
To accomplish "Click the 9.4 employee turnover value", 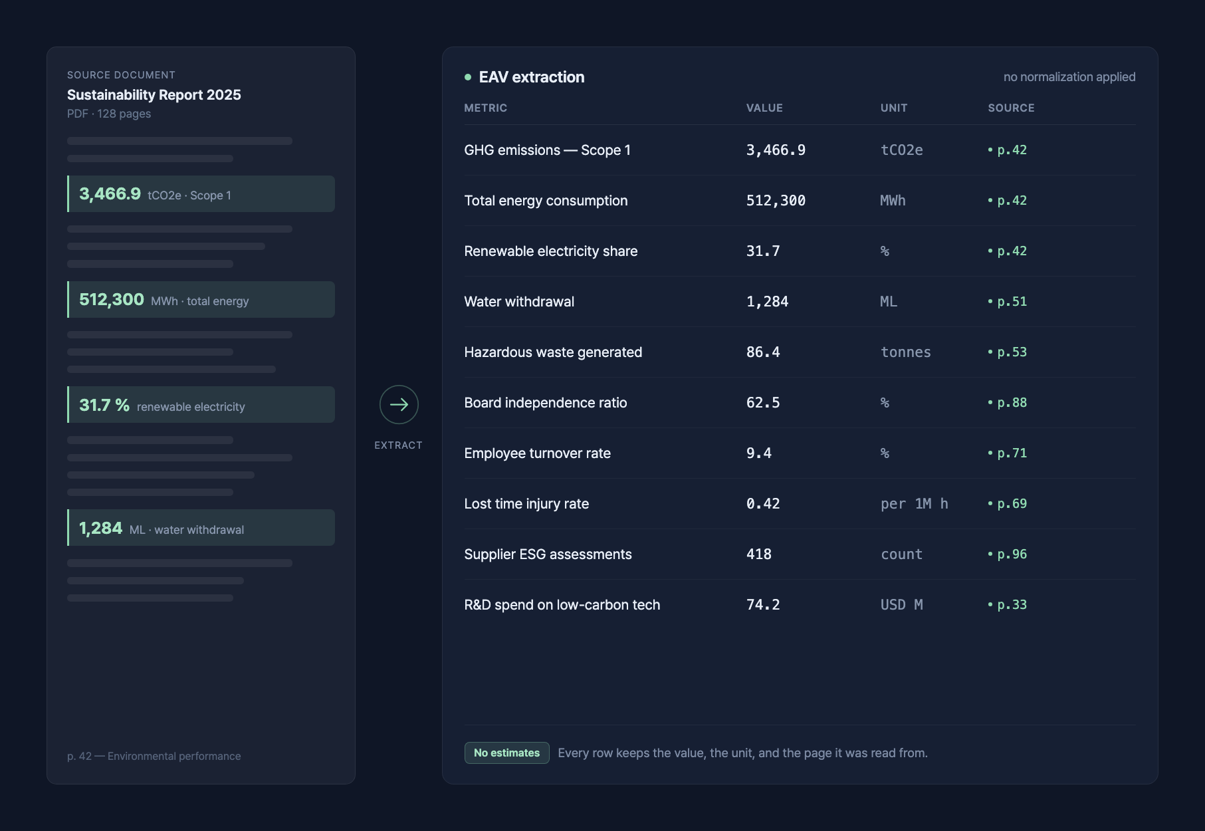I will [759, 453].
